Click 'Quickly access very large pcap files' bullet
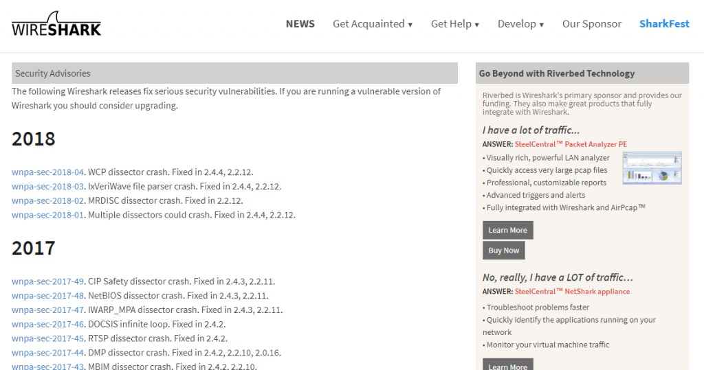This screenshot has height=370, width=704. pyautogui.click(x=547, y=170)
